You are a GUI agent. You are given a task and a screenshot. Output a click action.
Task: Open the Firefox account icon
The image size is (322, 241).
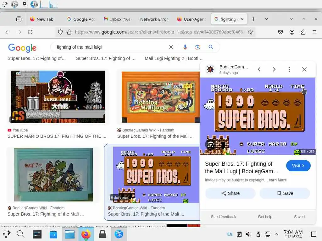(292, 32)
